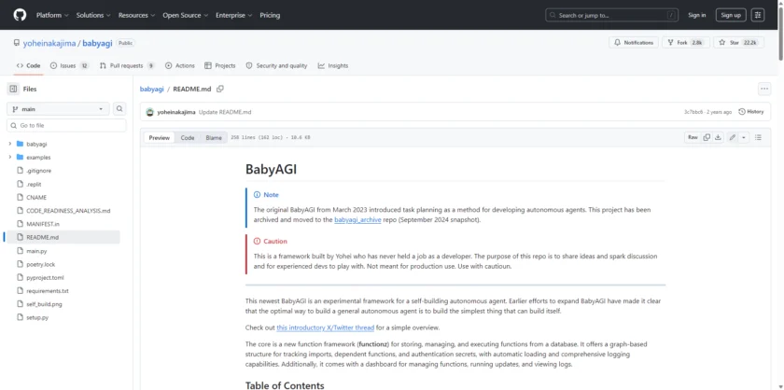Viewport: 784px width, 390px height.
Task: Open main branch selector dropdown
Action: (x=58, y=108)
